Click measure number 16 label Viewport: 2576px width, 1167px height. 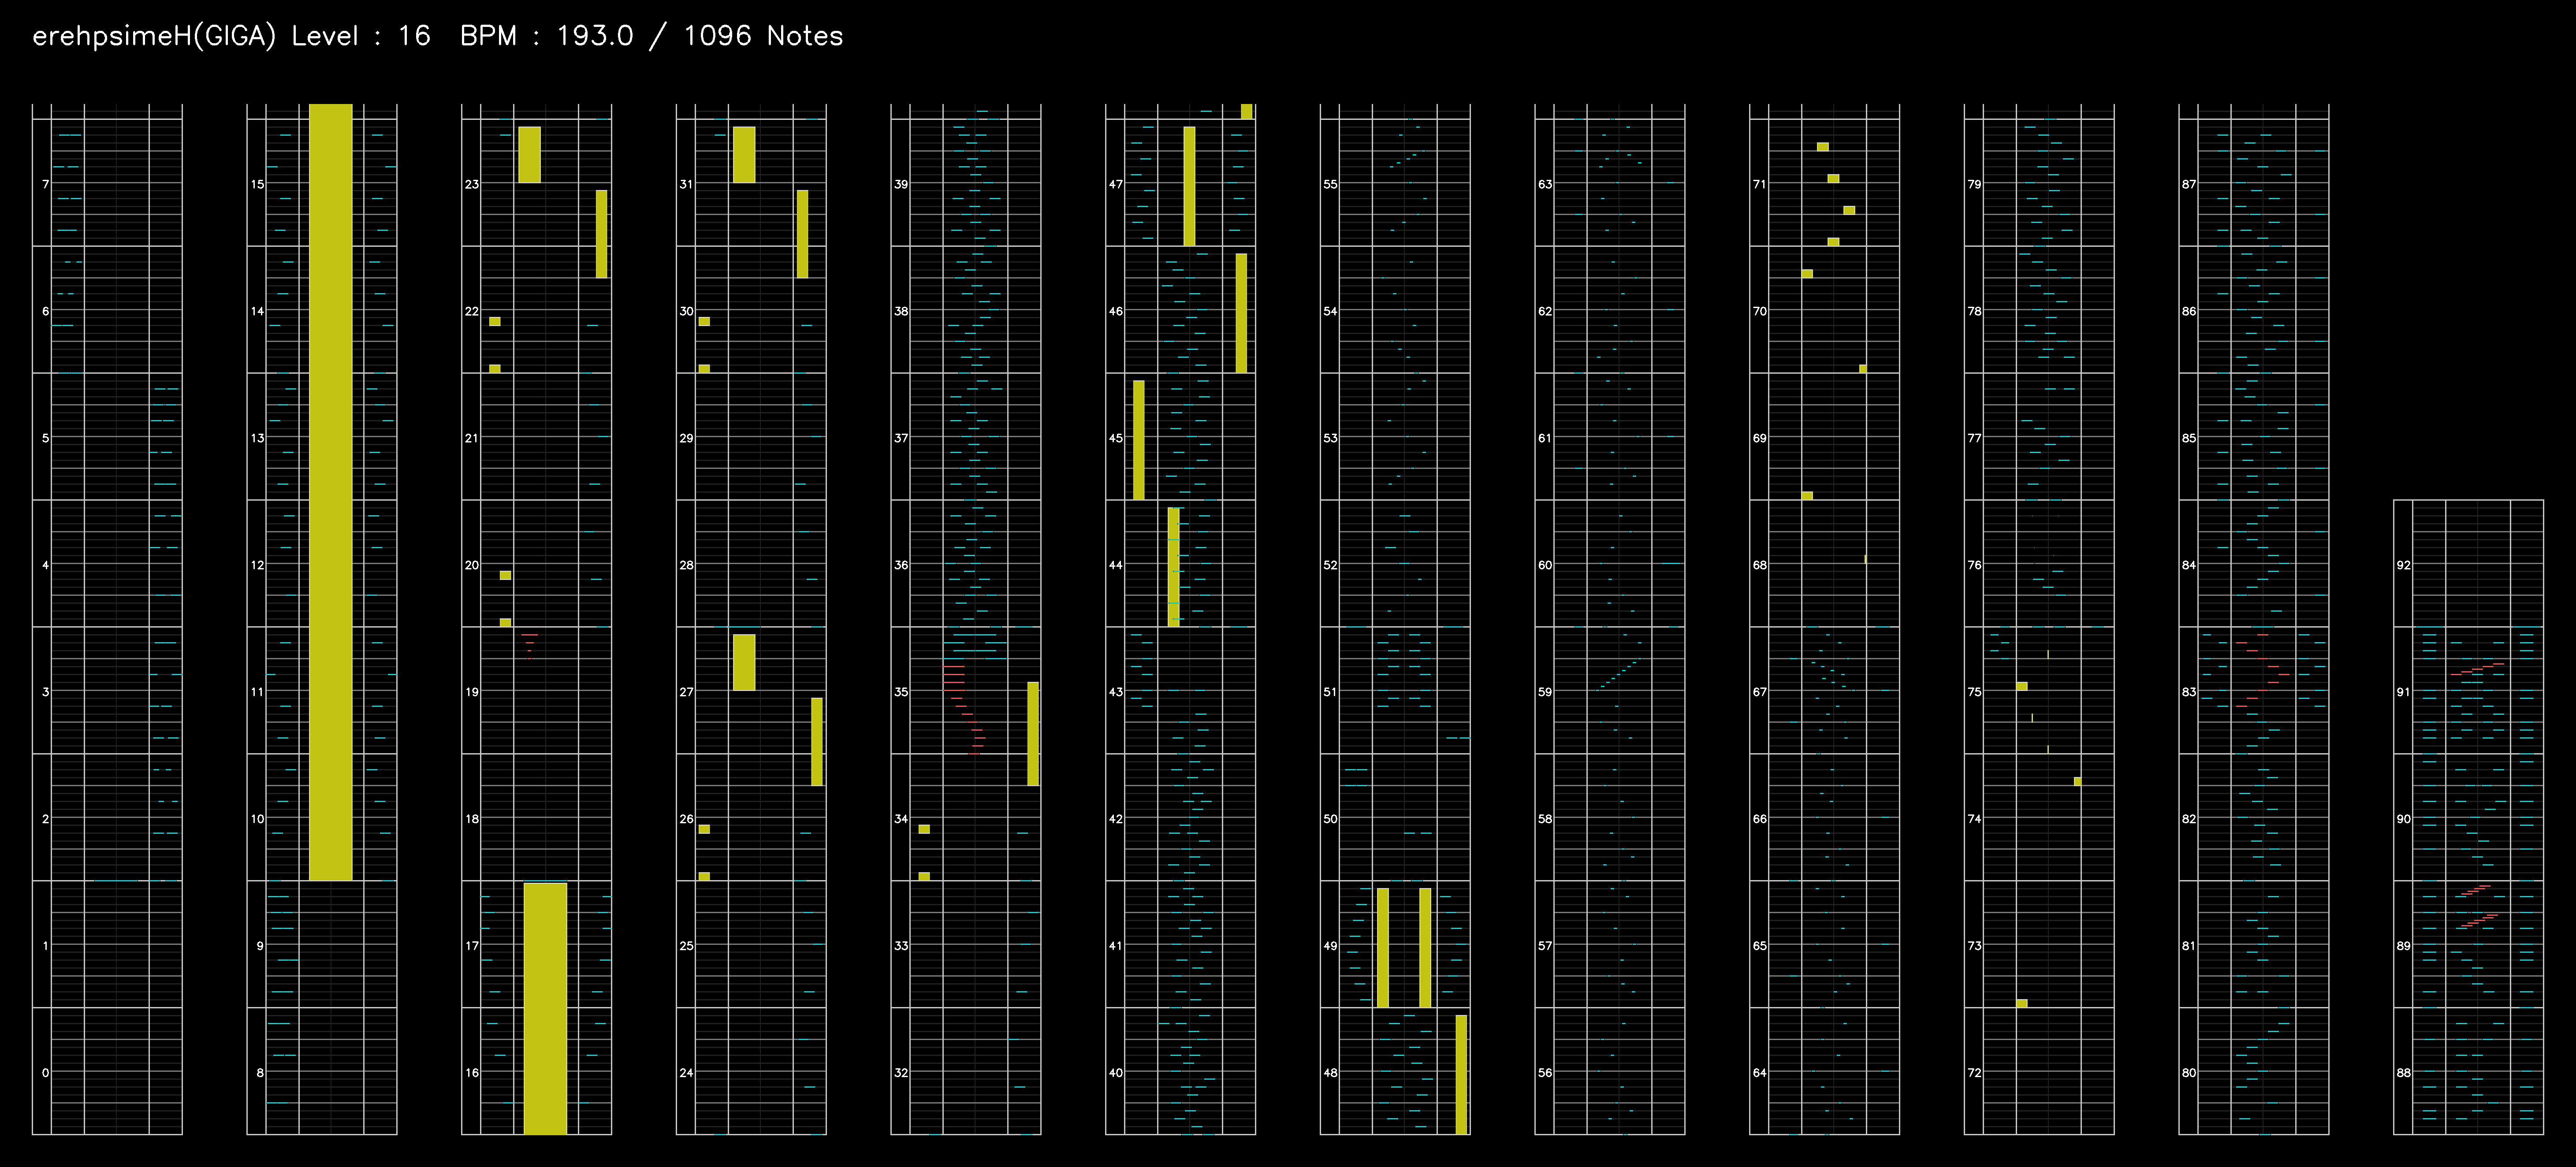(x=472, y=1073)
